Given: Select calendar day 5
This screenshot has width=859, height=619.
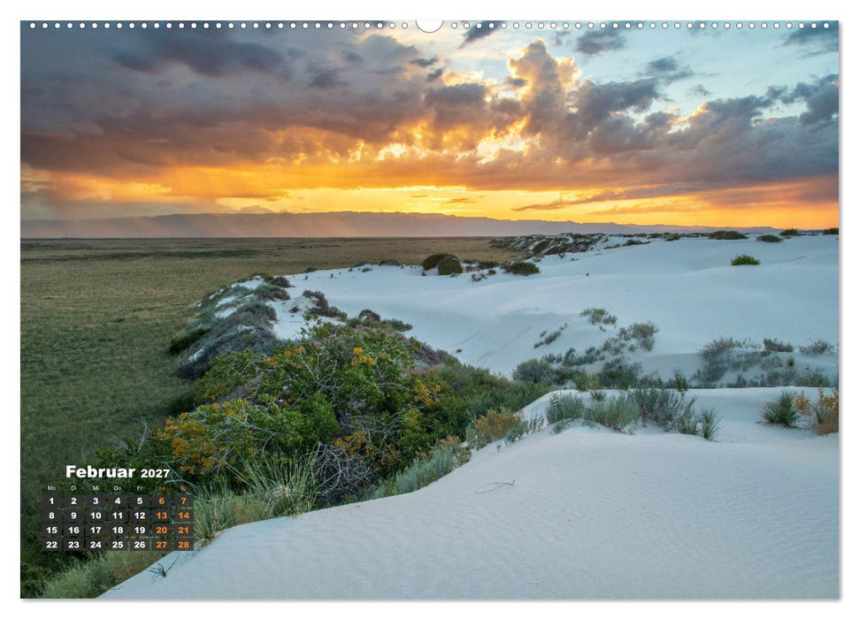Looking at the screenshot, I should point(140,501).
